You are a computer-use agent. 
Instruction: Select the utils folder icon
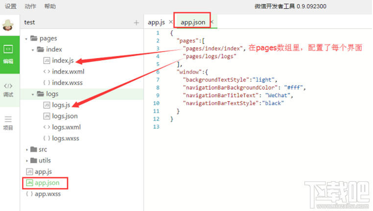[34, 161]
